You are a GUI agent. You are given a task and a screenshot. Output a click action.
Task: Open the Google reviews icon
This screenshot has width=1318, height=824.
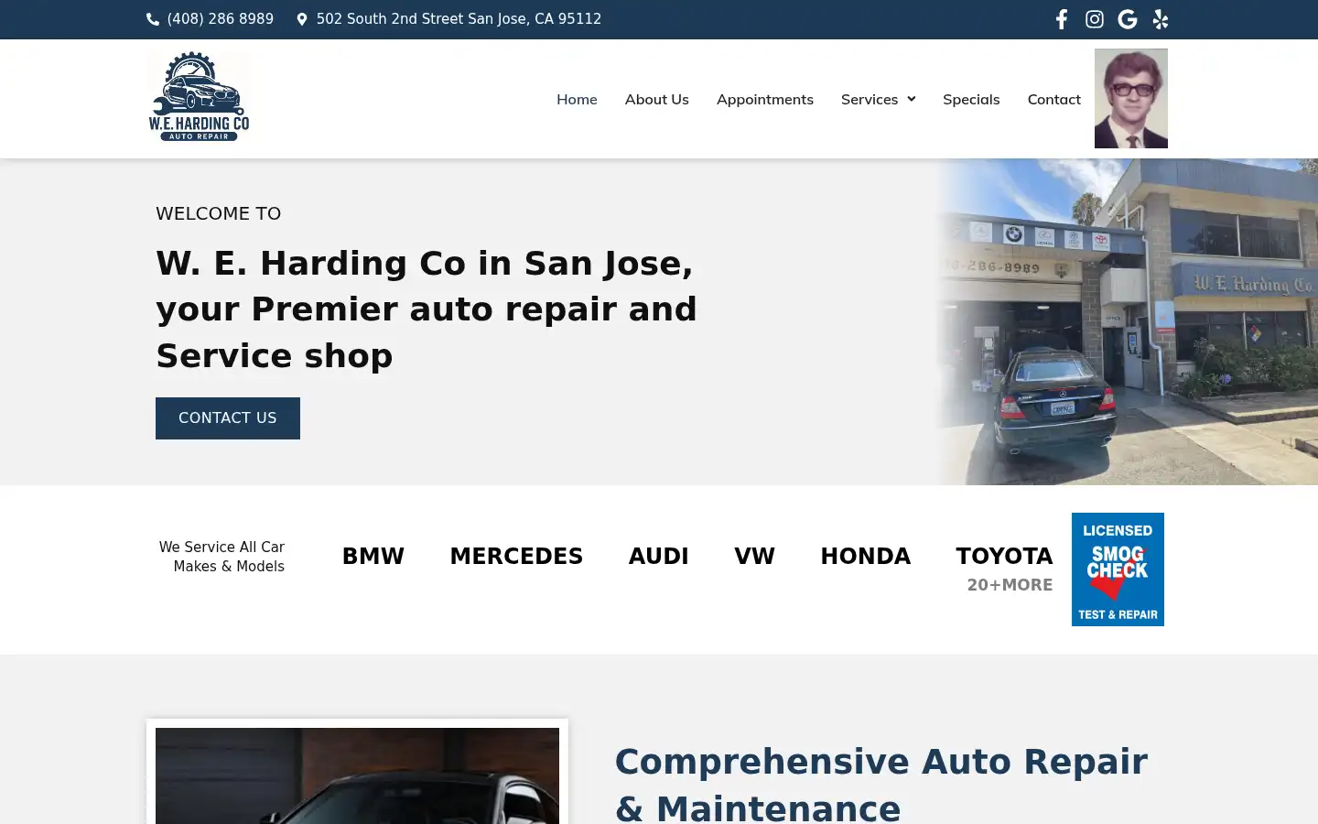point(1128,19)
